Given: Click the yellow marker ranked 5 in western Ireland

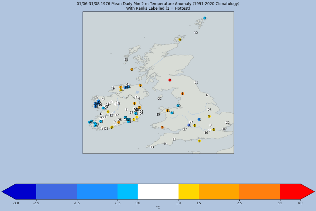Looking at the screenshot, I should point(108,112).
